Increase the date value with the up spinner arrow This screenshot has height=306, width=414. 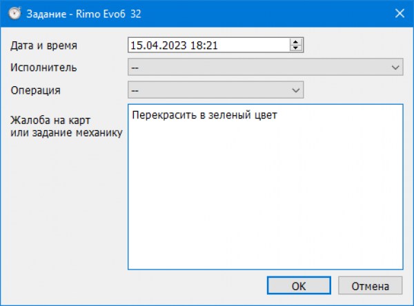[x=296, y=42]
